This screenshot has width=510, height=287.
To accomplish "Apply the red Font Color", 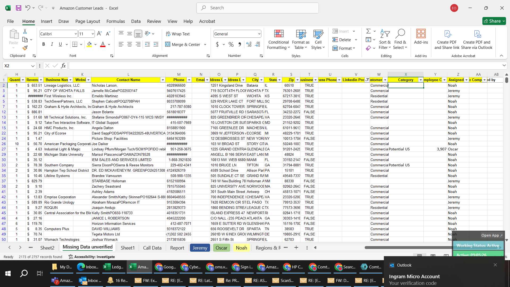I will (x=103, y=44).
